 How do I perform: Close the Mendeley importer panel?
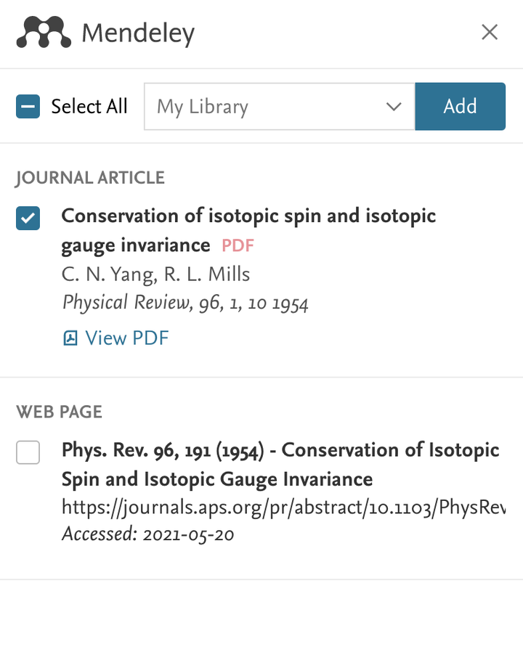point(490,33)
